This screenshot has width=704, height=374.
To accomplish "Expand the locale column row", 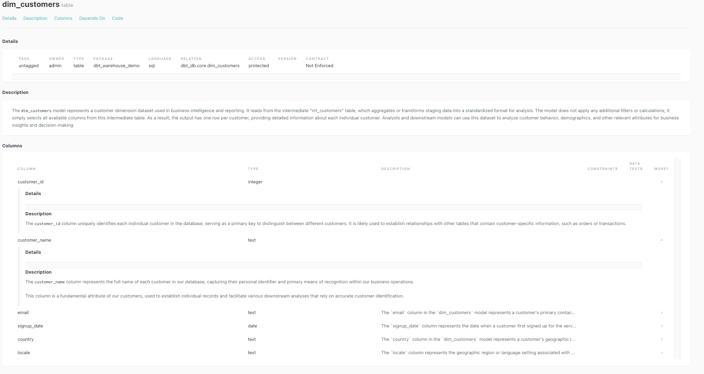I will click(662, 353).
